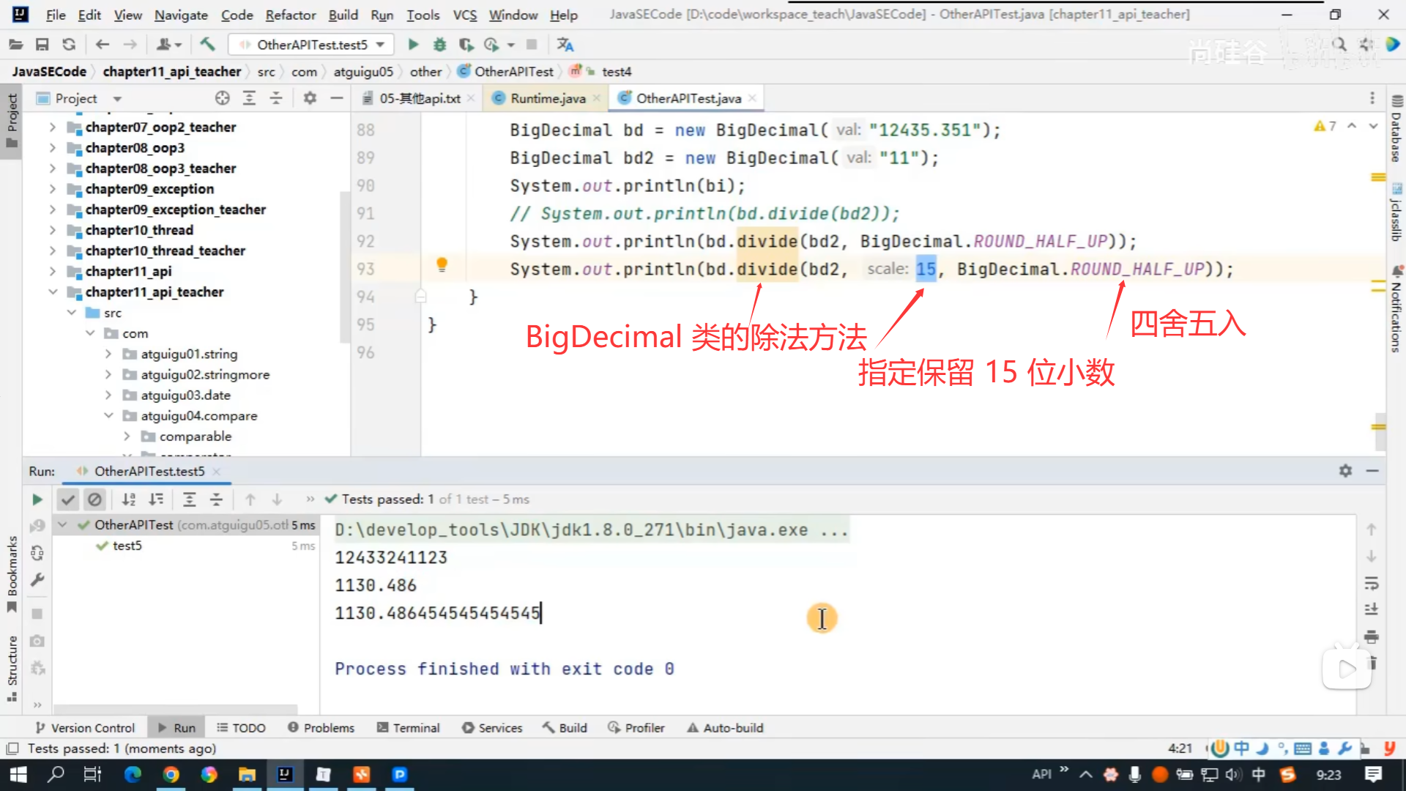Open the Run panel settings gear

[x=1345, y=471]
